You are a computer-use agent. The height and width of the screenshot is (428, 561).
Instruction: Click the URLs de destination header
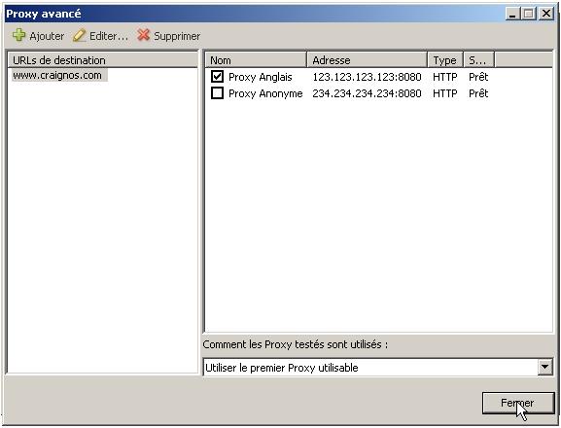click(103, 60)
